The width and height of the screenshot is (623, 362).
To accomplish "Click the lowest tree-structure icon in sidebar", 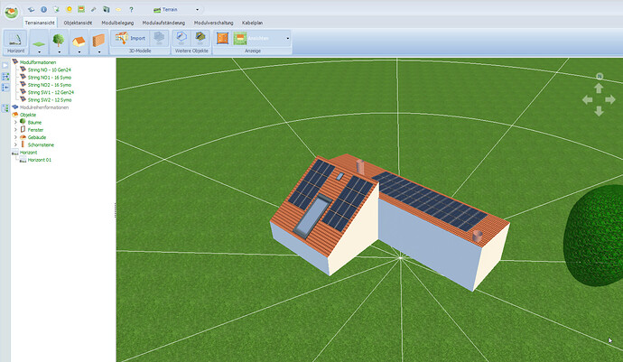I will click(5, 108).
